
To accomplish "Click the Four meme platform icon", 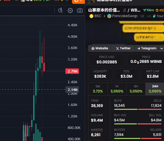I will [x=154, y=16].
